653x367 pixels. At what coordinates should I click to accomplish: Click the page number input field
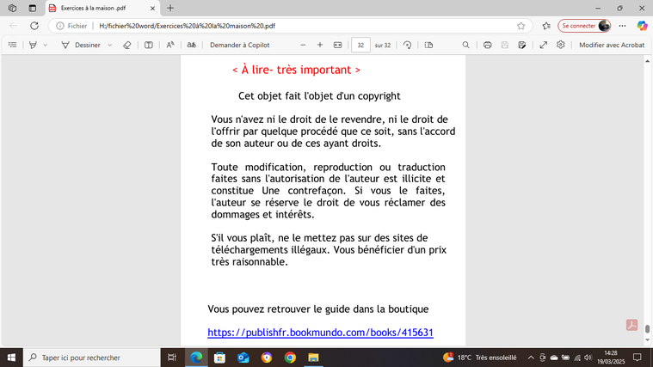(361, 45)
